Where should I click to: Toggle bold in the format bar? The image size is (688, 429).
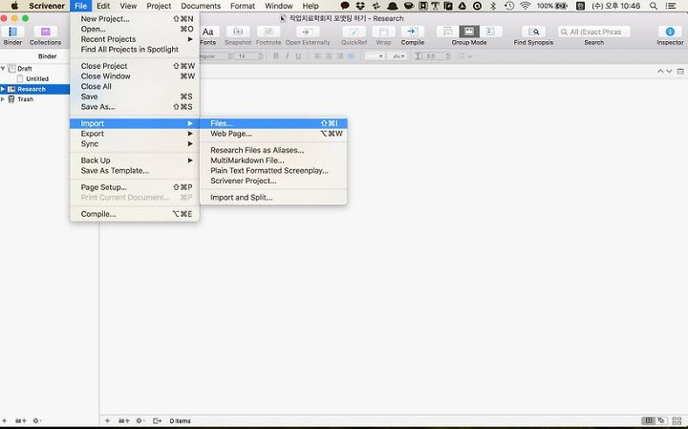(x=276, y=56)
